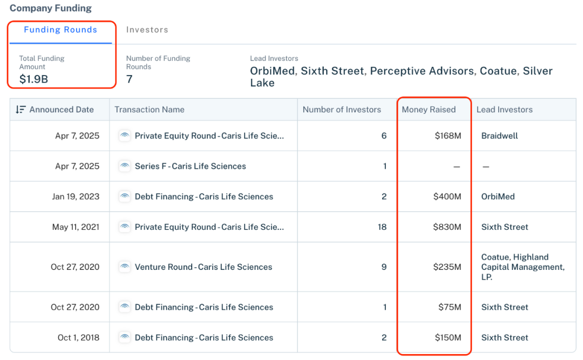Click Caris logo icon in Oct 1, 2018 row
583x360 pixels.
coord(125,338)
